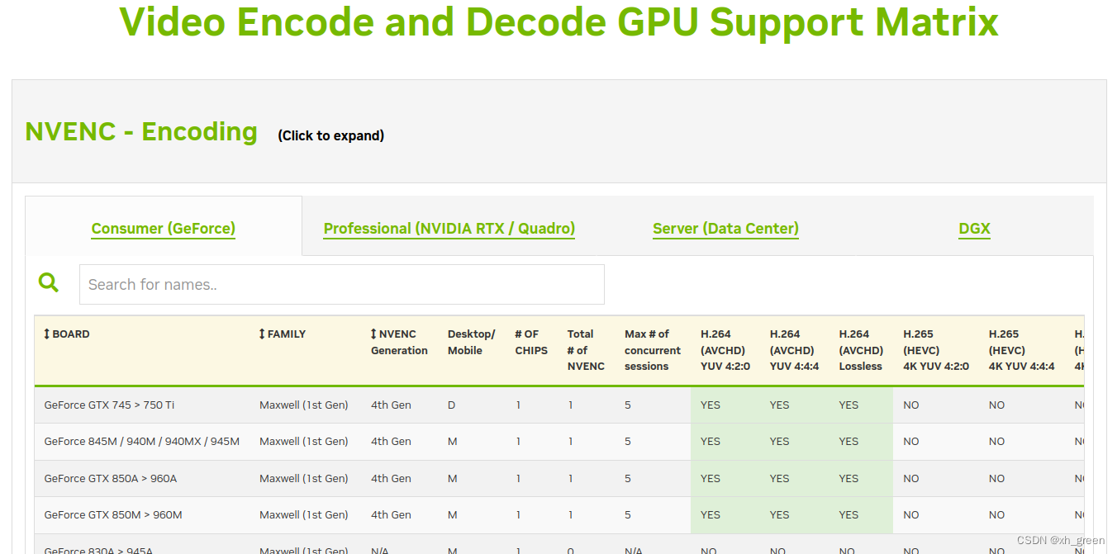
Task: Open the Consumer (GeForce) tab
Action: tap(164, 229)
